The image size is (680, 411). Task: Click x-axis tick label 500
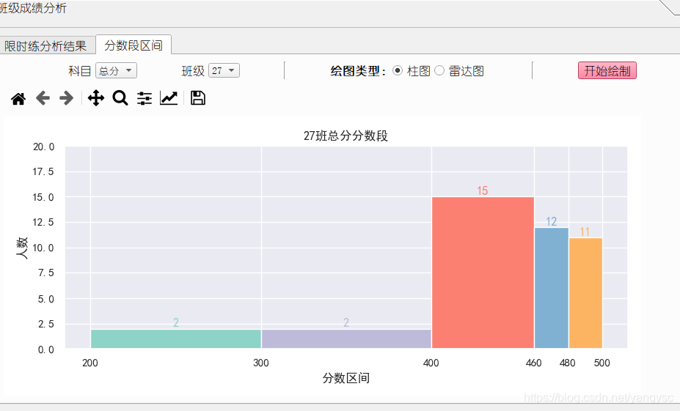[602, 363]
